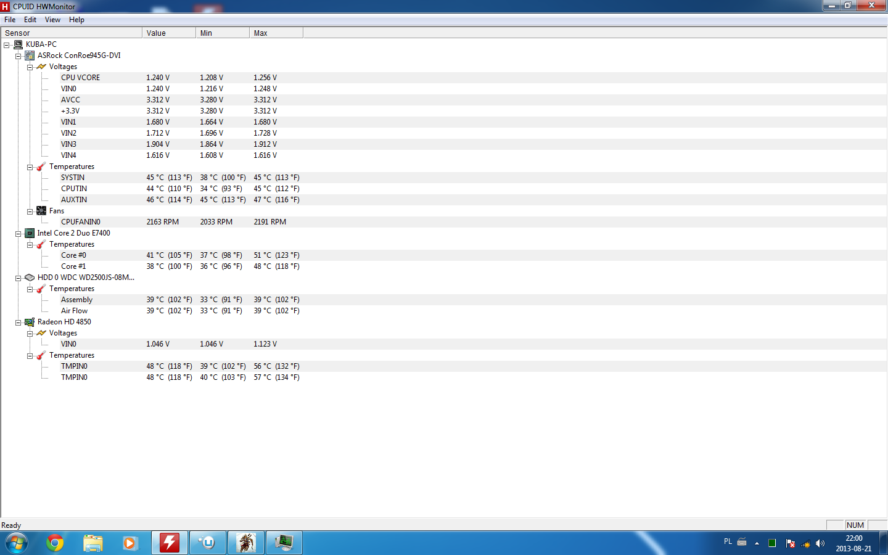
Task: Collapse the Radeon Temperatures group
Action: coord(30,356)
